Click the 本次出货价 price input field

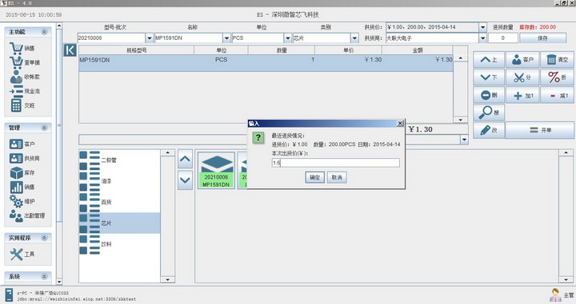click(x=336, y=163)
